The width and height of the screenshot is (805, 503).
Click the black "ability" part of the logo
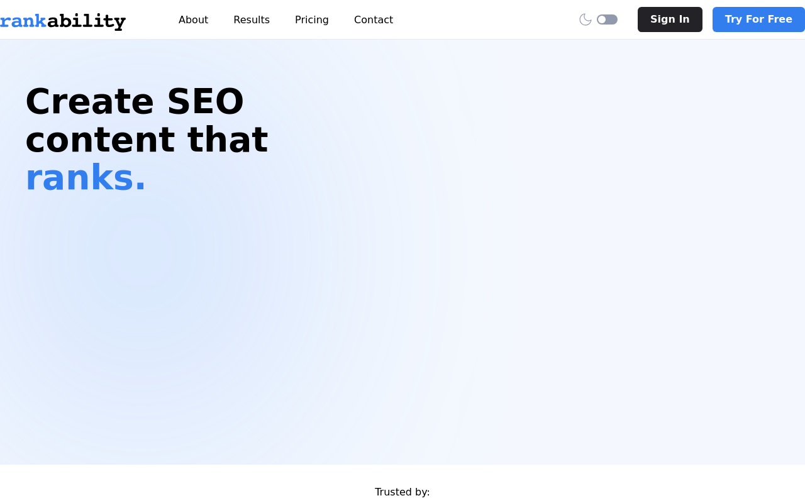tap(86, 21)
